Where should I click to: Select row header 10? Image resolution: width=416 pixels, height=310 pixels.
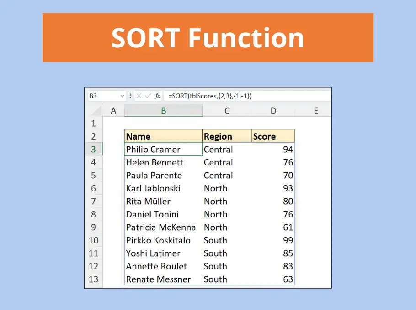[94, 240]
